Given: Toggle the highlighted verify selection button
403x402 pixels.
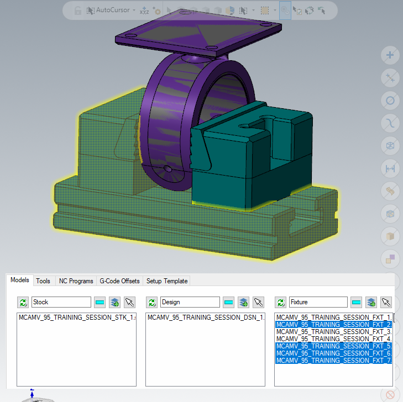Looking at the screenshot, I should [x=285, y=10].
